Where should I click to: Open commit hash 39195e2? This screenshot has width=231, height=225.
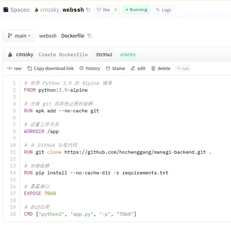click(x=104, y=55)
